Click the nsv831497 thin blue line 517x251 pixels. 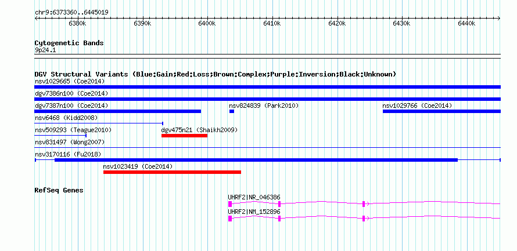[267, 148]
